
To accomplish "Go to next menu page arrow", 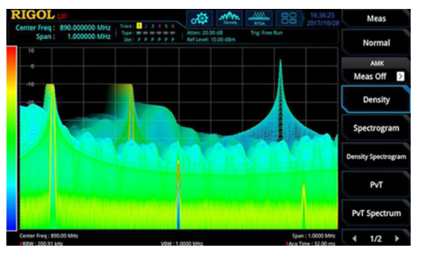I will coord(397,239).
